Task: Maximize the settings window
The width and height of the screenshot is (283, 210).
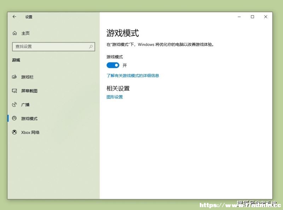Action: pos(252,17)
